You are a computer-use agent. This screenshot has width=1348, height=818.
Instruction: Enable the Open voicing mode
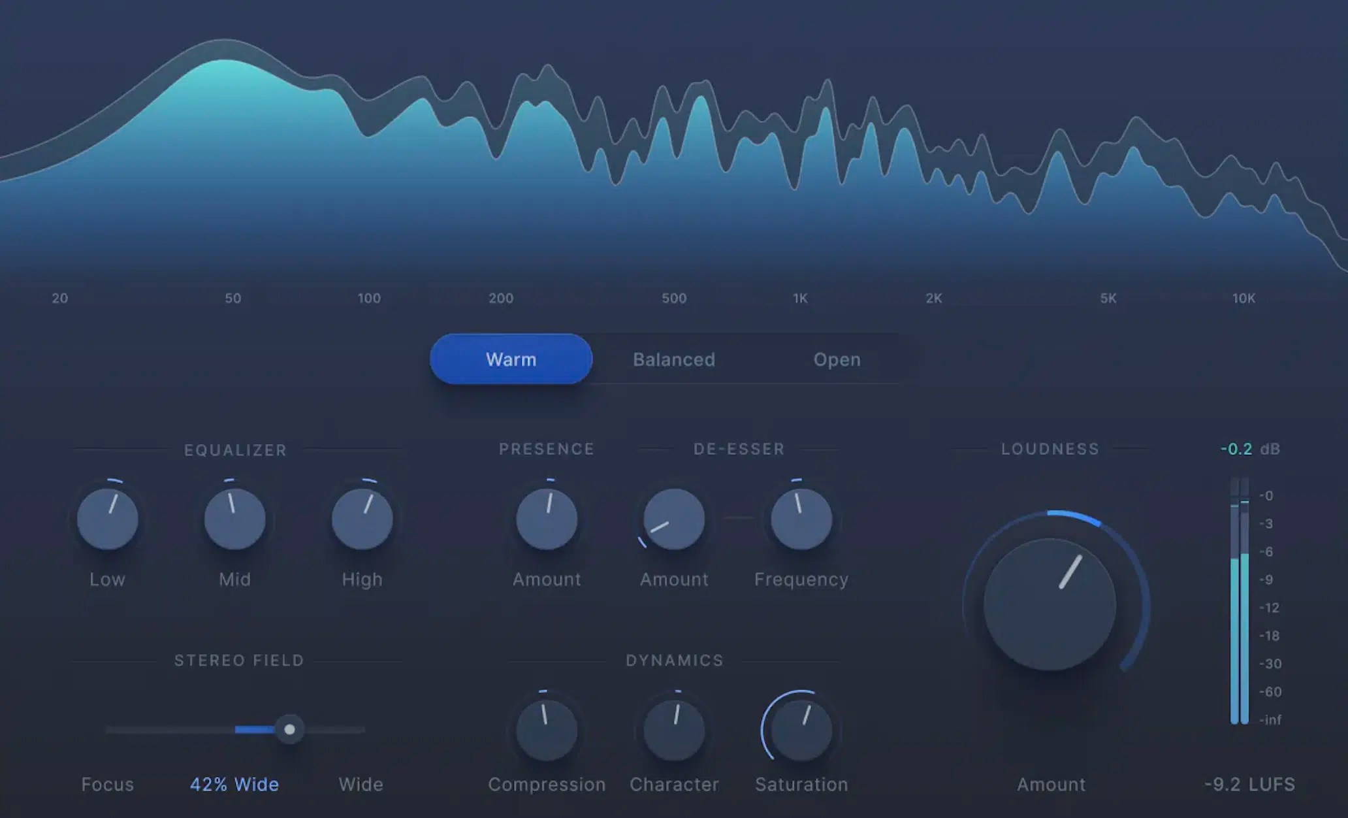coord(837,359)
